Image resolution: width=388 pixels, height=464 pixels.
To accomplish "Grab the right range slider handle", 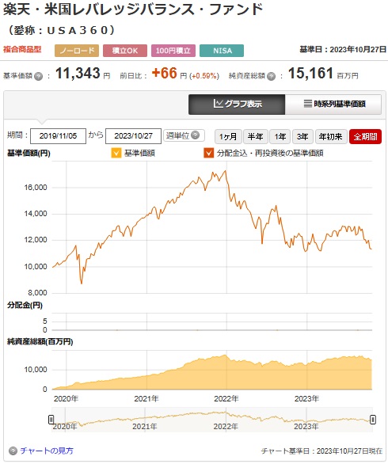I will click(x=373, y=420).
